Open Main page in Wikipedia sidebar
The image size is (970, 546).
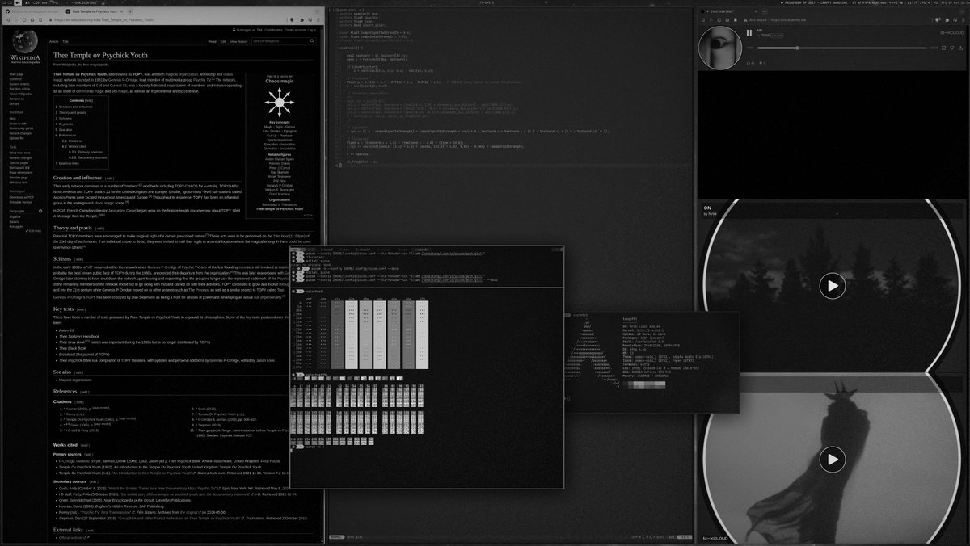(x=16, y=74)
